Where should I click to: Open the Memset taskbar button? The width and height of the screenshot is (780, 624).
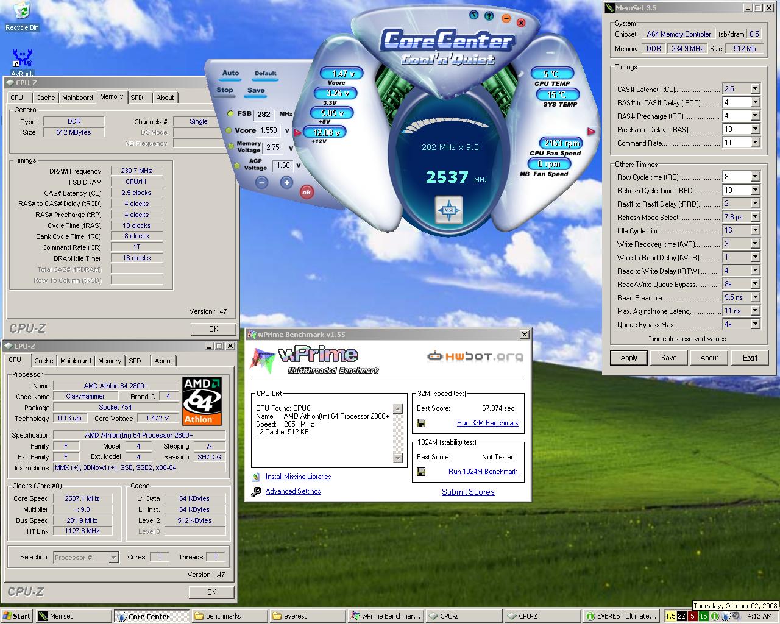(x=74, y=616)
